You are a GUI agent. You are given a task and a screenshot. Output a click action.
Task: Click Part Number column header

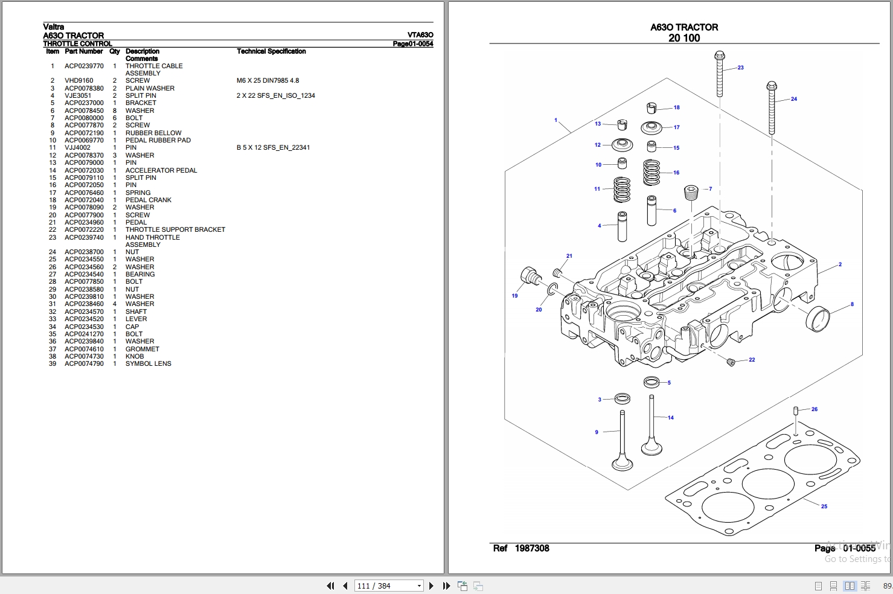click(x=84, y=51)
